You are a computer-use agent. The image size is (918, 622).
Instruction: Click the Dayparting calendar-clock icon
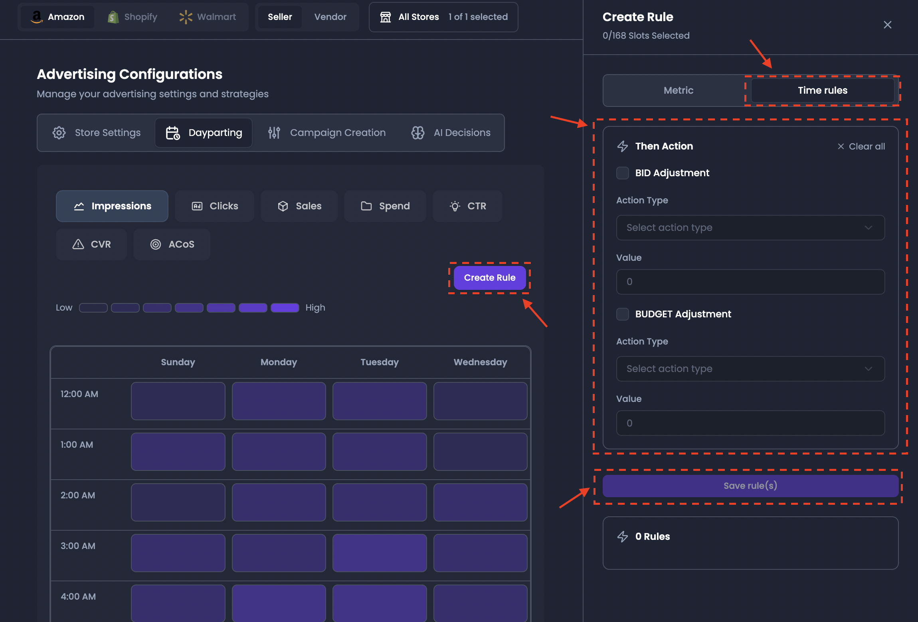pos(173,133)
